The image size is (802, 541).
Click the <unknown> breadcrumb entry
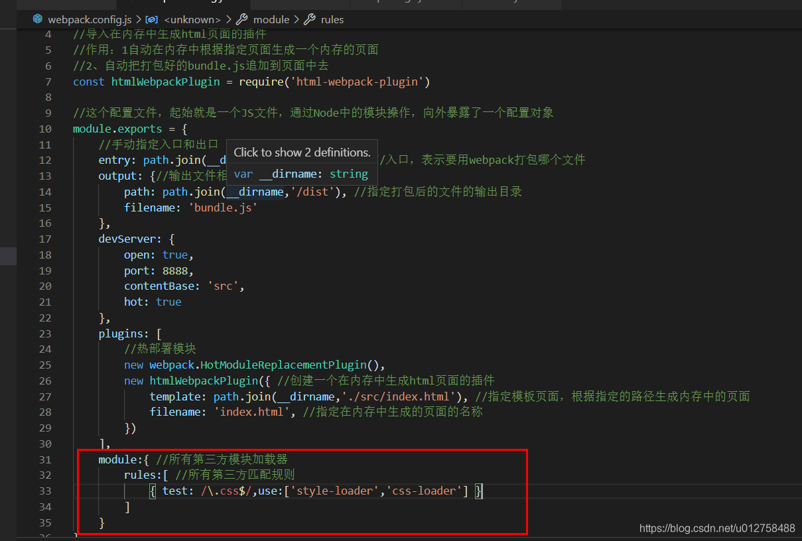(192, 19)
